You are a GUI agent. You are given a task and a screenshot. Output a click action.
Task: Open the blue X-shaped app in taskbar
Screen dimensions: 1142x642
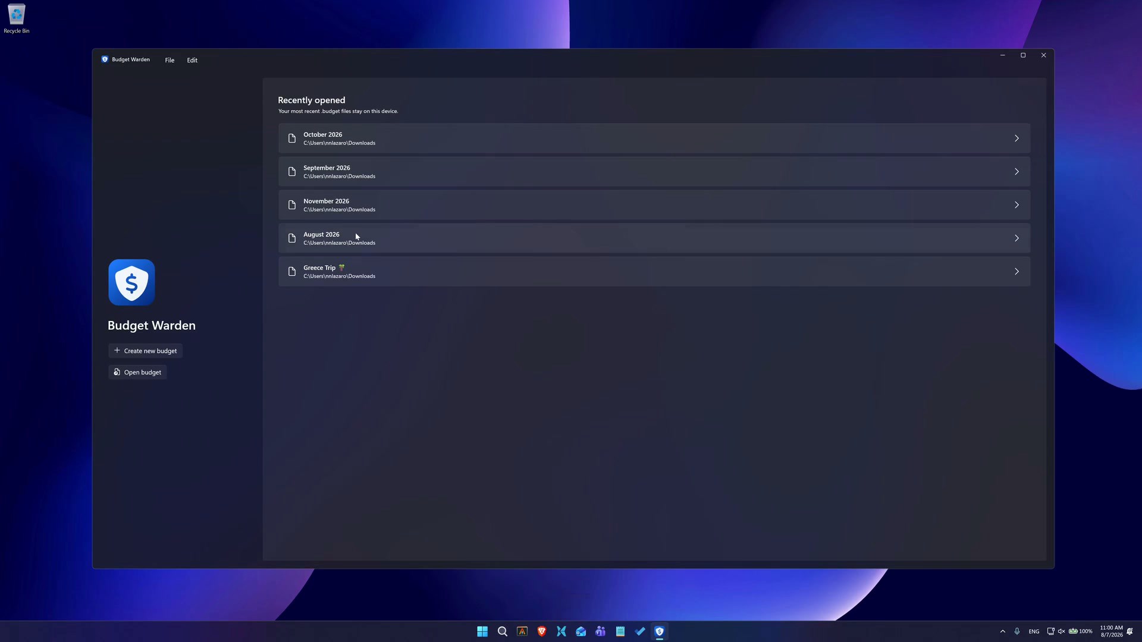(x=561, y=631)
